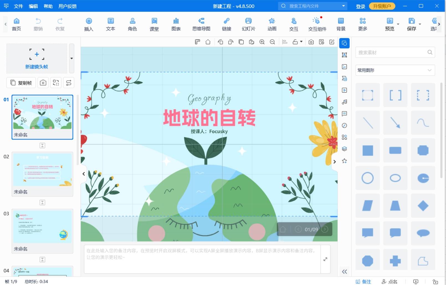Screen dimensions: 446x285
Task: Select the music note icon in sidebar
Action: tap(344, 102)
